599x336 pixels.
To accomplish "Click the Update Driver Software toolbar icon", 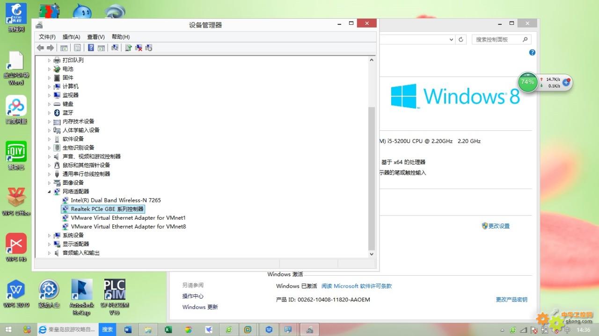I will (128, 48).
